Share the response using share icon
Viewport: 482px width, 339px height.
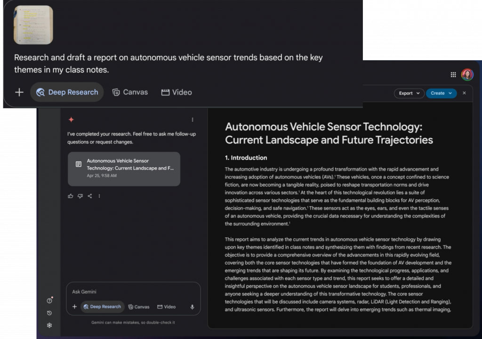pyautogui.click(x=89, y=196)
